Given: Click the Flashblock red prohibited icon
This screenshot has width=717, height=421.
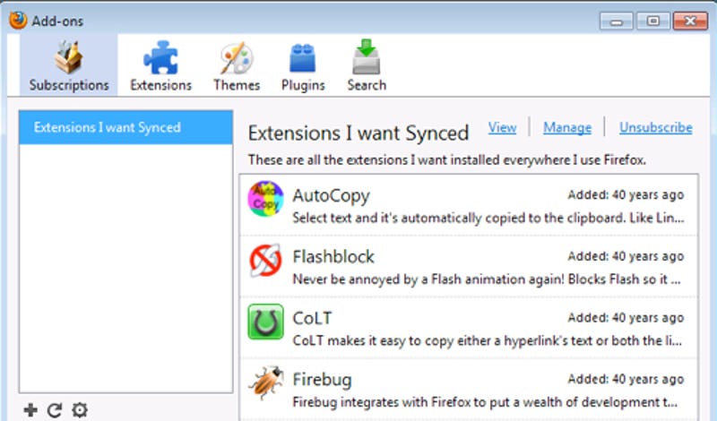Looking at the screenshot, I should point(265,261).
